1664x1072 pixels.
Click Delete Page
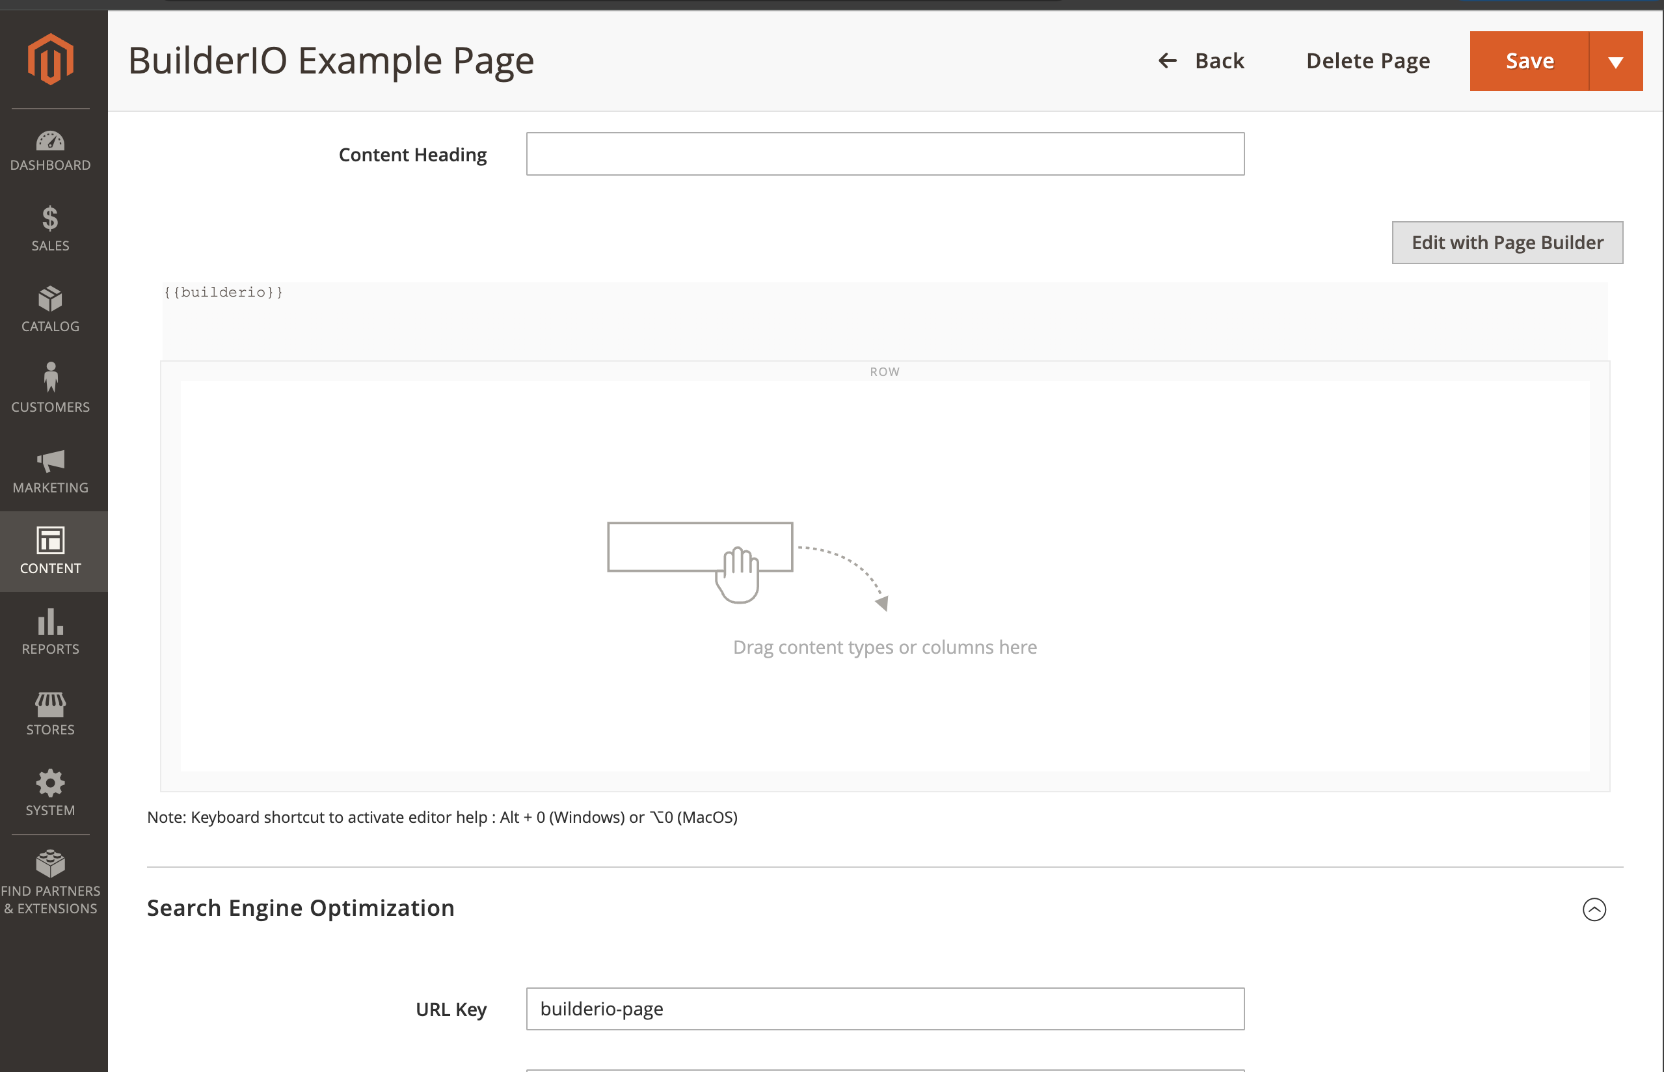click(1367, 61)
